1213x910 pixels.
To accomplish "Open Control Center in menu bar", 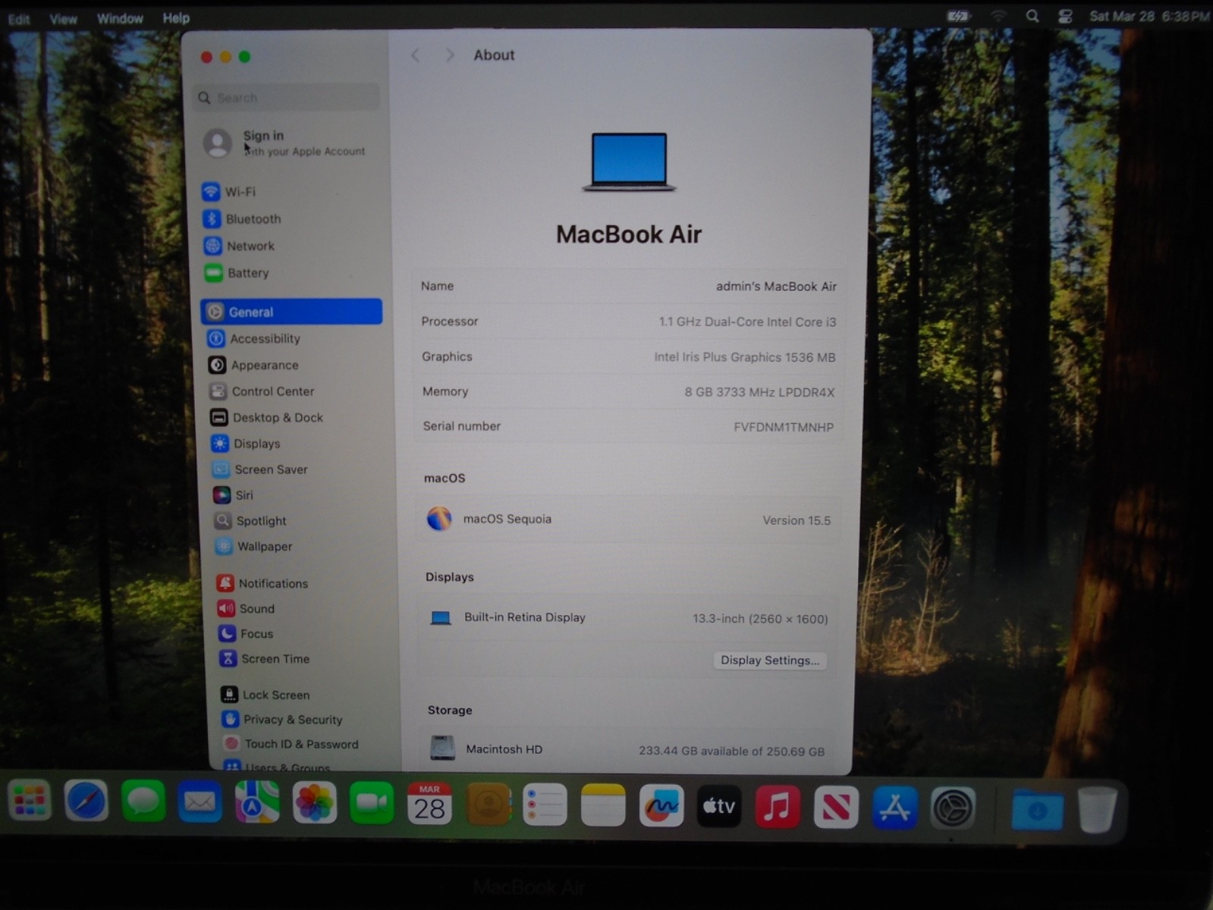I will (x=1065, y=16).
